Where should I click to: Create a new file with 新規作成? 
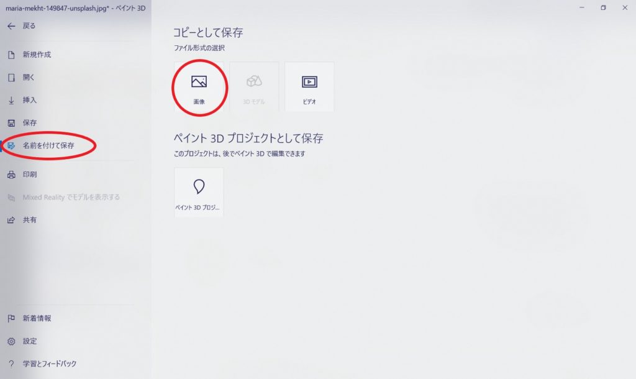[x=29, y=55]
